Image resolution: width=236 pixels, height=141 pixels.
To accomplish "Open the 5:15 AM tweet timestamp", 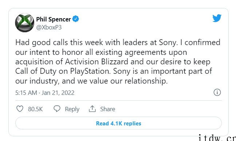I will (x=26, y=93).
